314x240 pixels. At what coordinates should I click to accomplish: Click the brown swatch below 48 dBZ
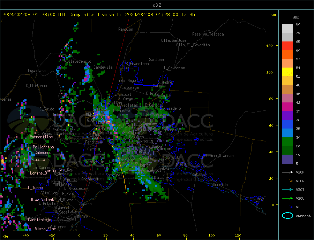(x=287, y=90)
